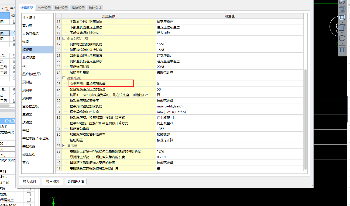The height and width of the screenshot is (206, 350).
Task: Switch to the 节点设置 tab
Action: [44, 8]
